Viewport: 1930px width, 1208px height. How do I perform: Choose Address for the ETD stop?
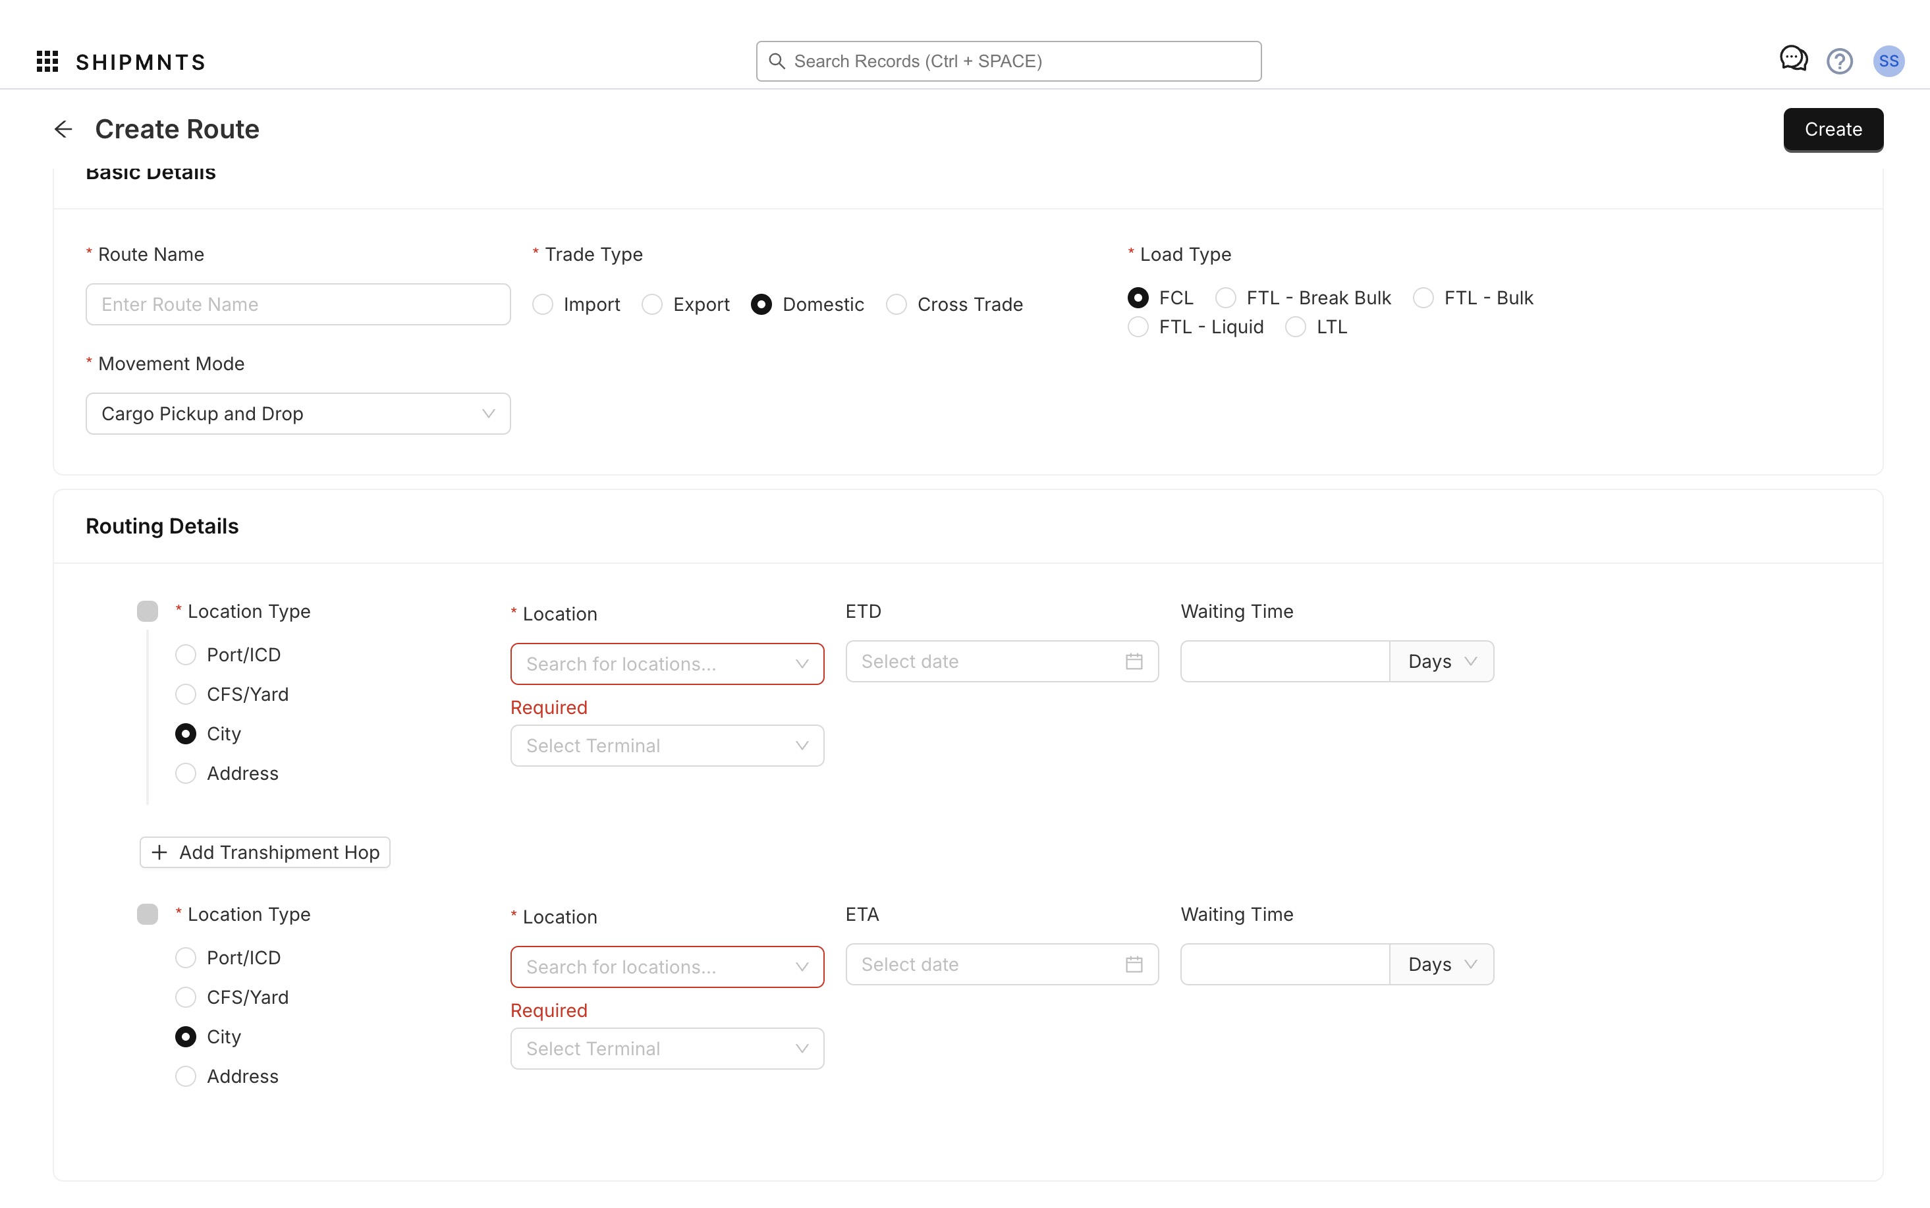[x=227, y=773]
